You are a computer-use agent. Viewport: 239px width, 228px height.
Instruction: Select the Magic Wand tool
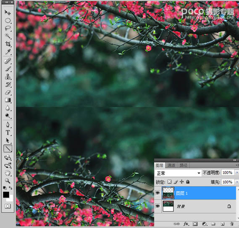(8, 36)
